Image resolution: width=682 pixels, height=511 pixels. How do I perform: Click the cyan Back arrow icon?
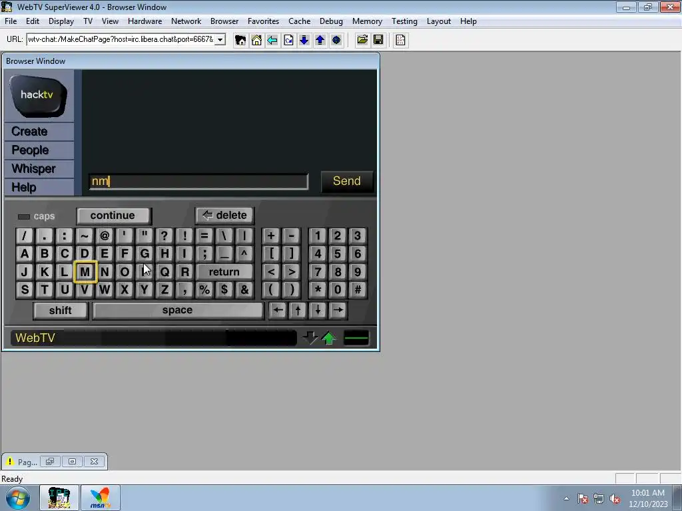click(272, 40)
